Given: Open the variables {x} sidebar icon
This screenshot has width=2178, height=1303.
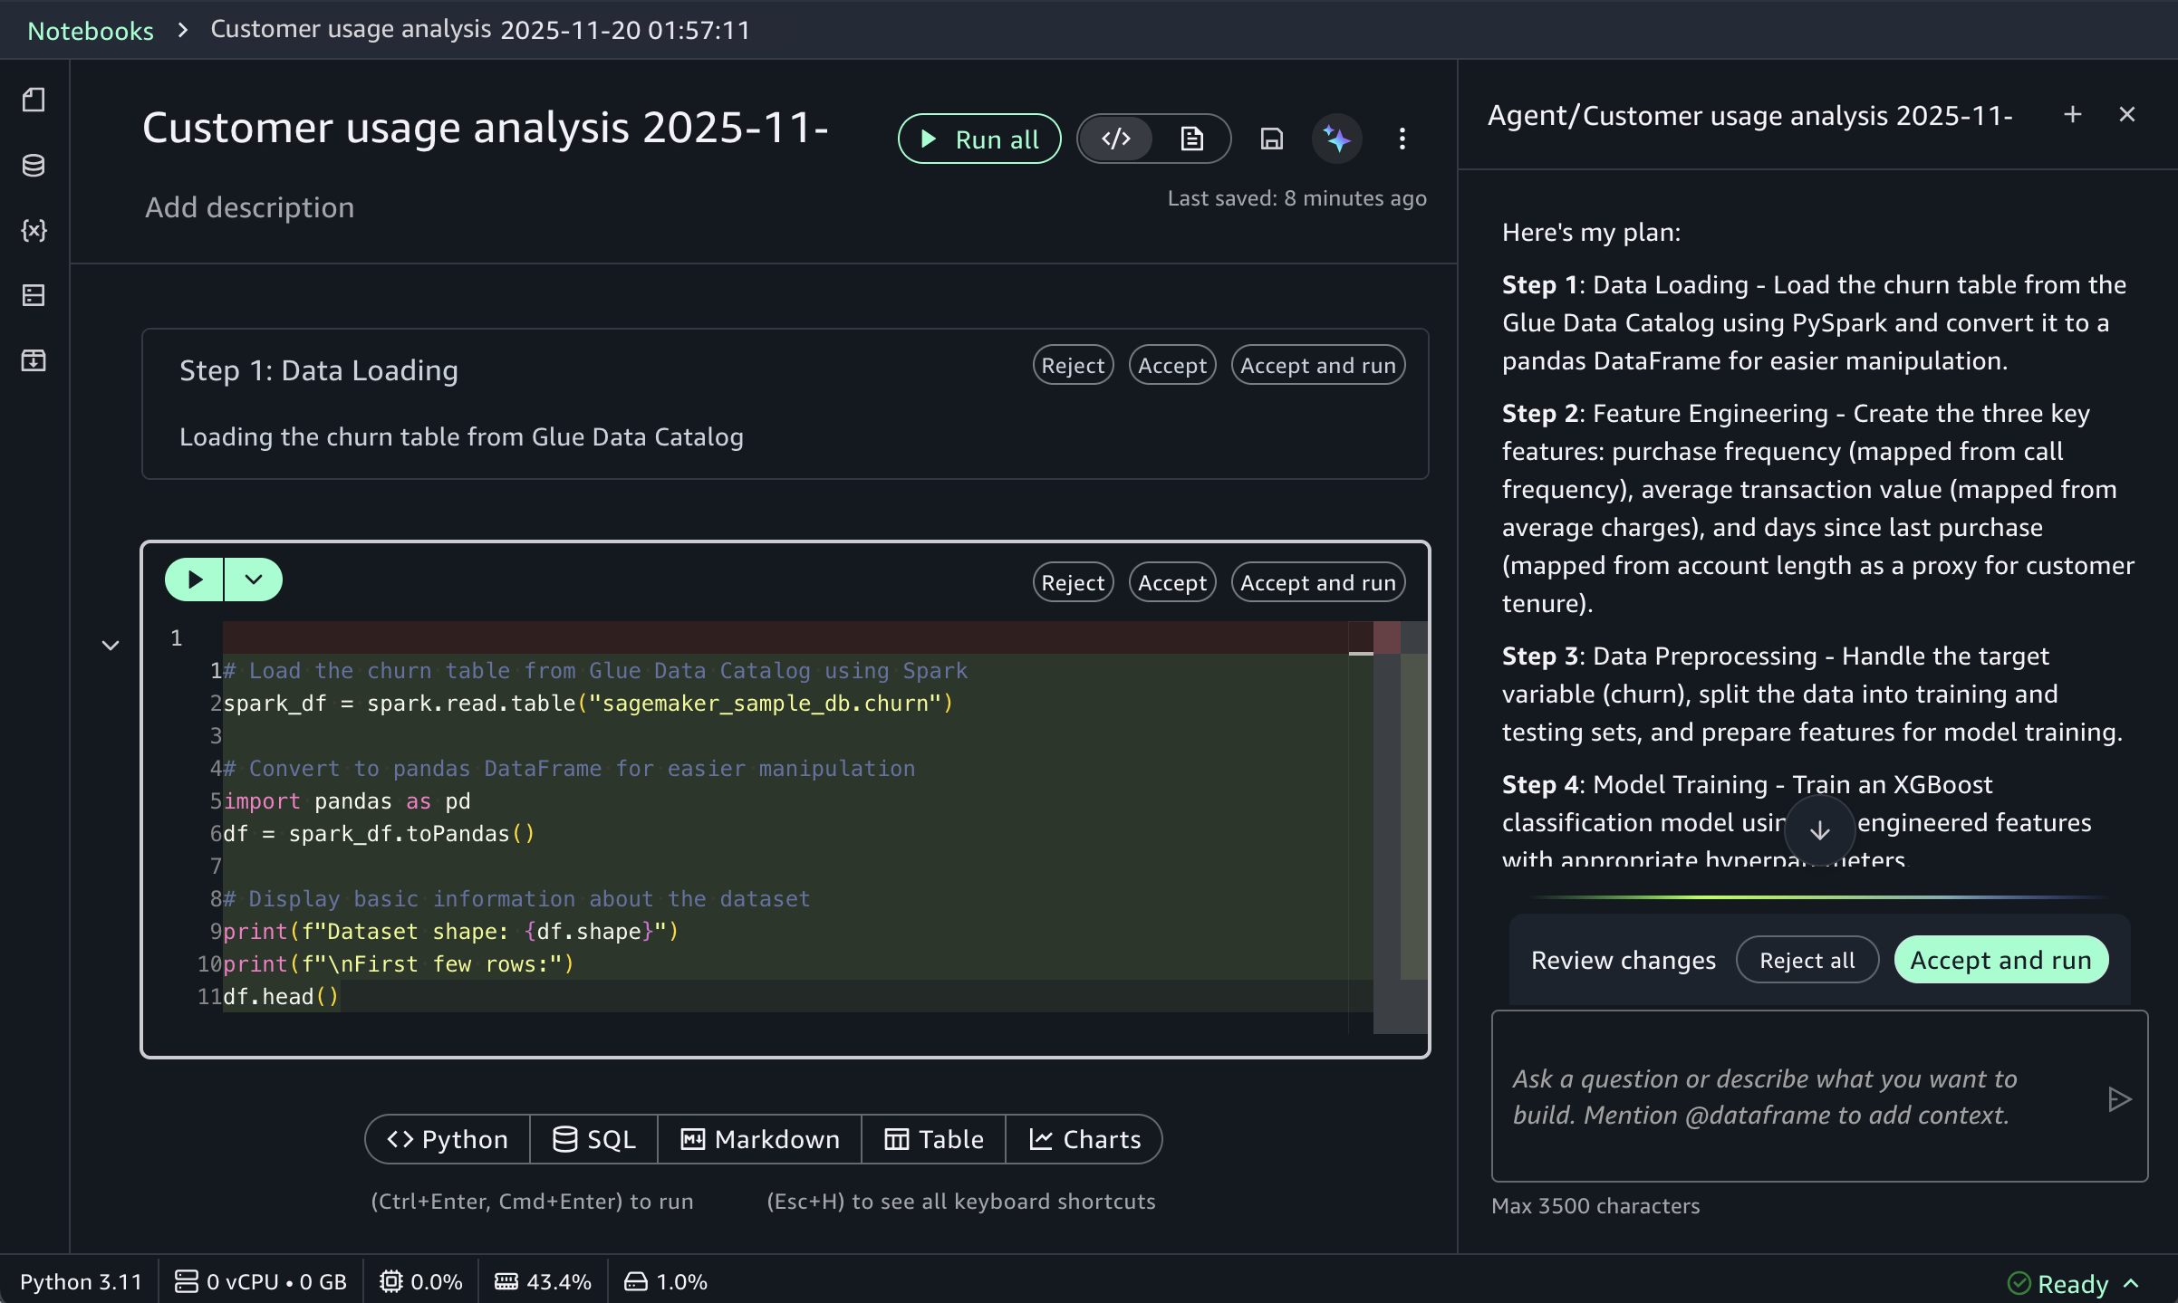Looking at the screenshot, I should (34, 230).
